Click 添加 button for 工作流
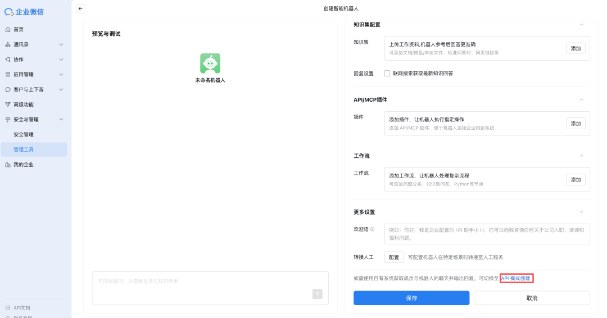 tap(576, 179)
